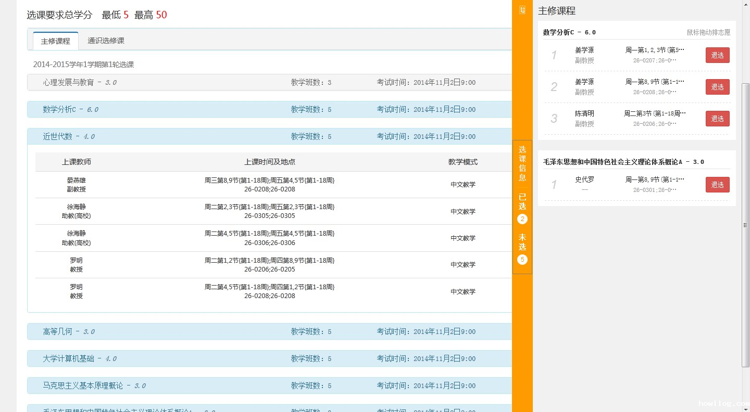750x412 pixels.
Task: Select 罗明's class in room 26-0206;26-0205
Action: point(269,265)
